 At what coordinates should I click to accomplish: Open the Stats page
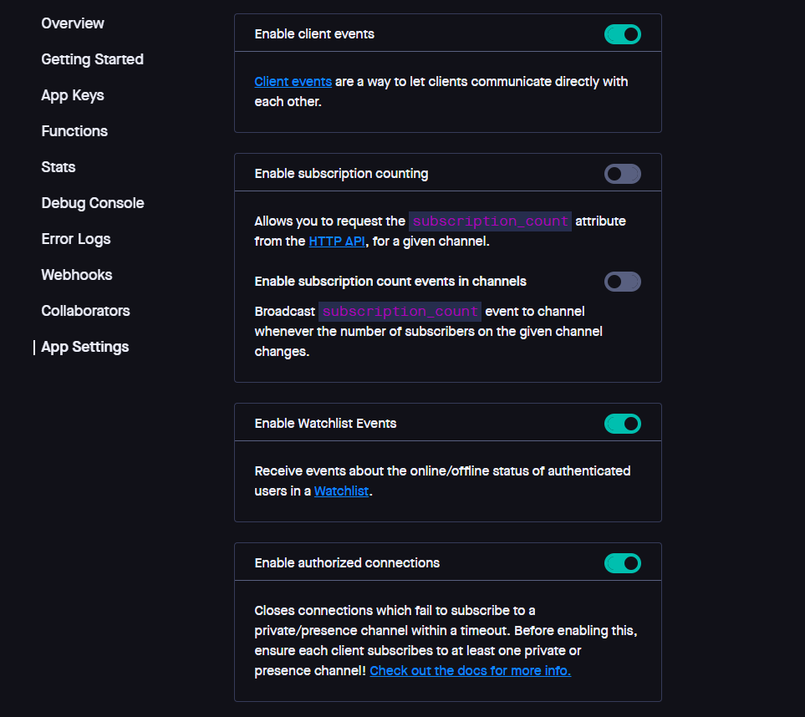[59, 167]
